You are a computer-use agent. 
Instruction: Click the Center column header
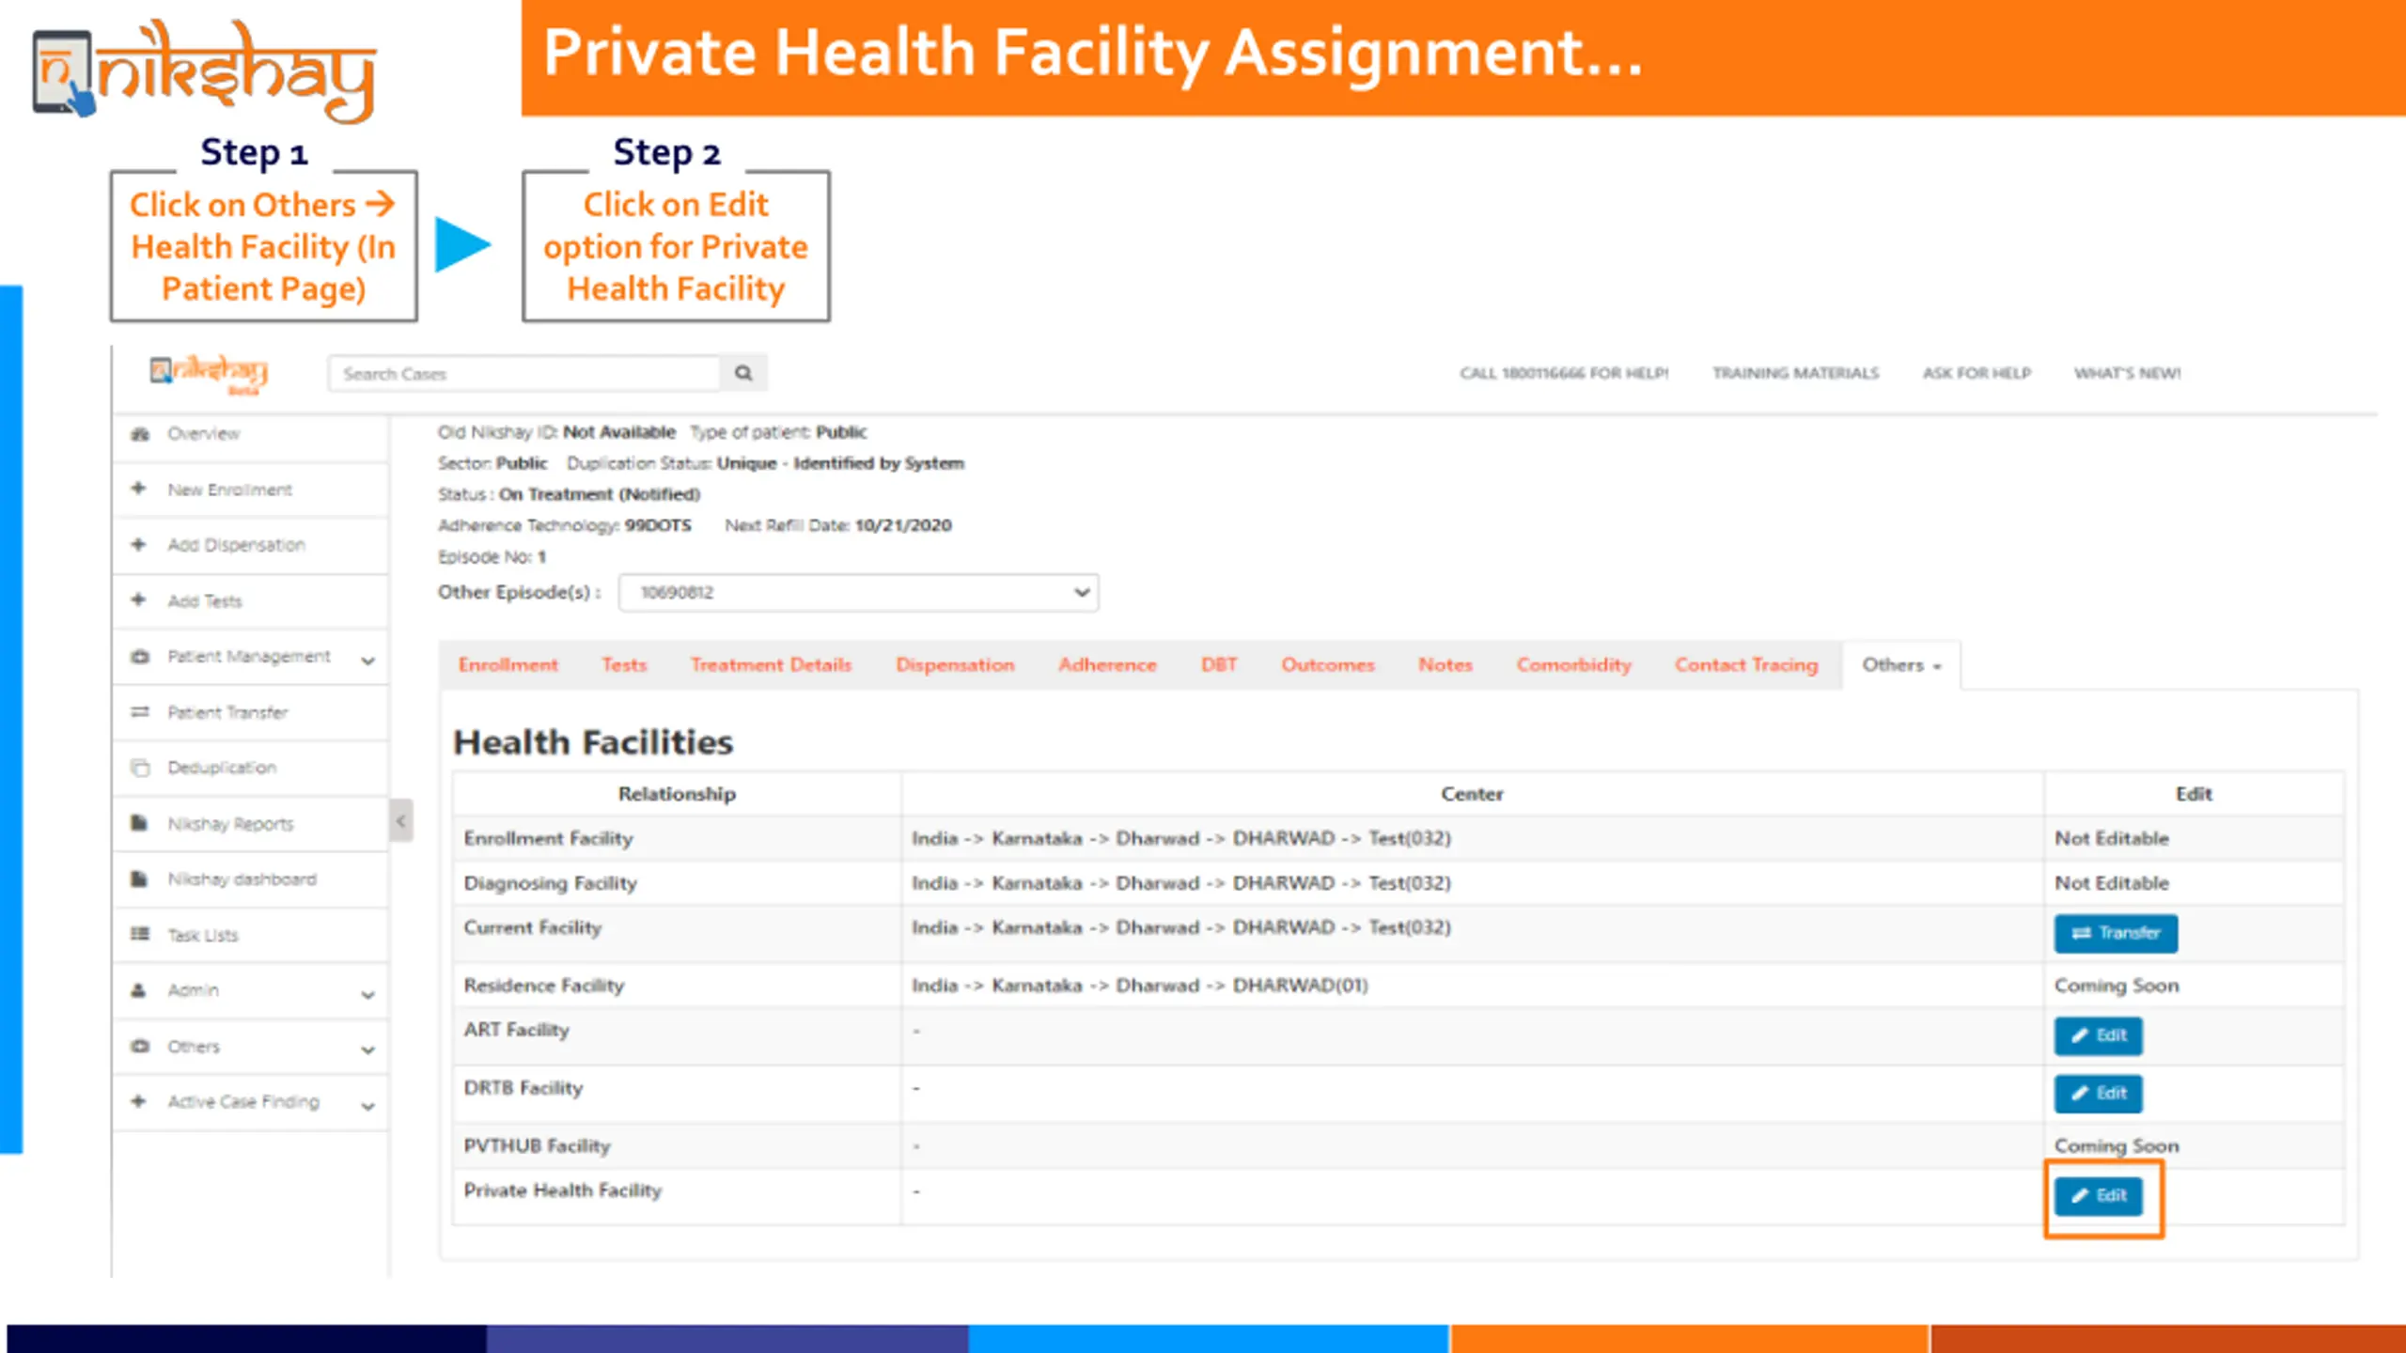1472,794
